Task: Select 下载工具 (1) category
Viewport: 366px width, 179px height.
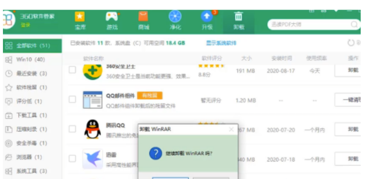Action: (x=32, y=115)
